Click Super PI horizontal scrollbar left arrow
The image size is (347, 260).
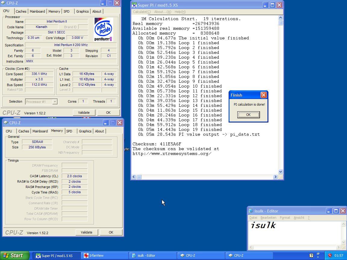pyautogui.click(x=134, y=177)
